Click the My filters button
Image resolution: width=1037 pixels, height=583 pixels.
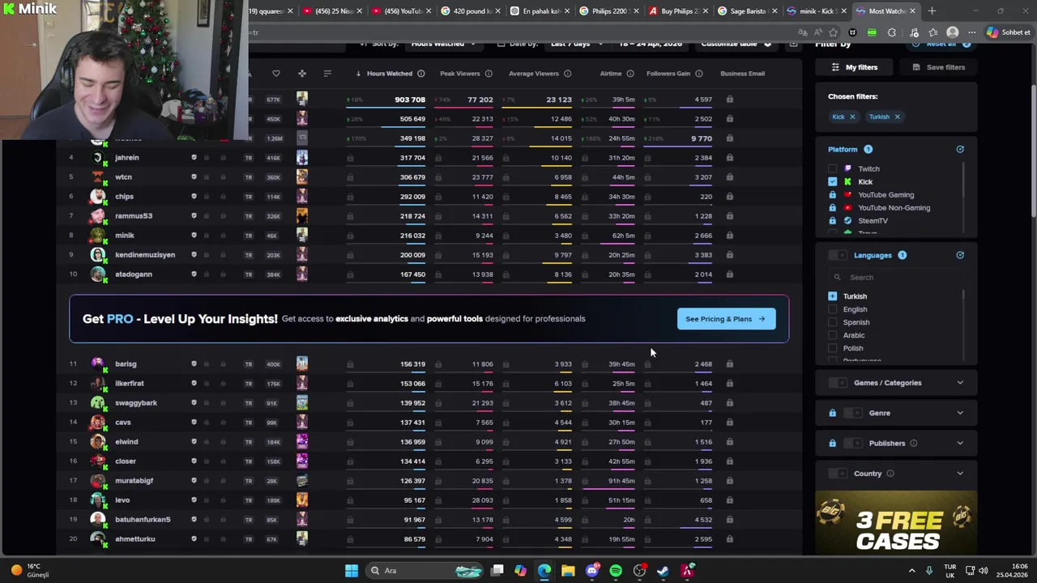(x=855, y=67)
